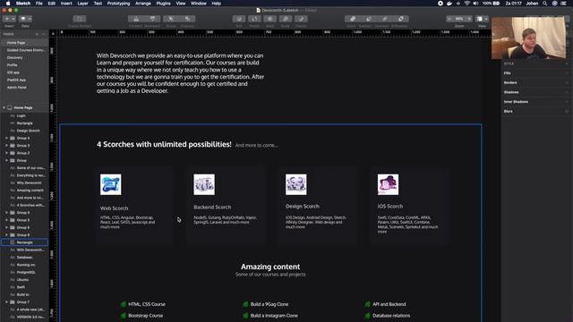Viewport: 573px width, 322px height.
Task: Apply the Intersect boolean operation
Action: tap(384, 19)
